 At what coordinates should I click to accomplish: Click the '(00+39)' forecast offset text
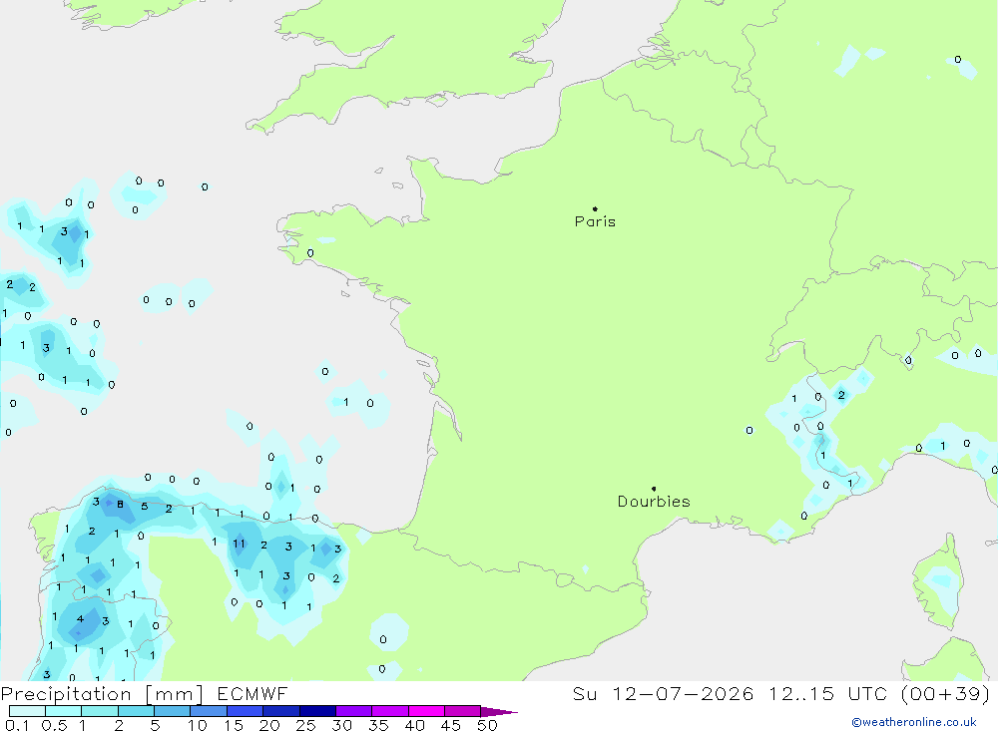pyautogui.click(x=946, y=693)
